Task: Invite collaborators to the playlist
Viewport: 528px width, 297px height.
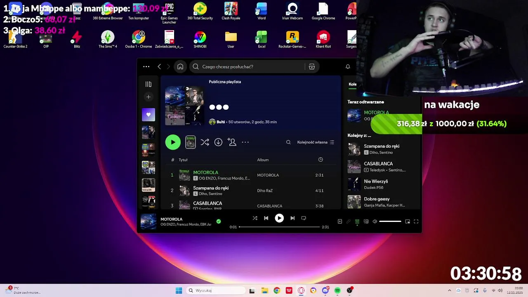Action: pos(232,142)
